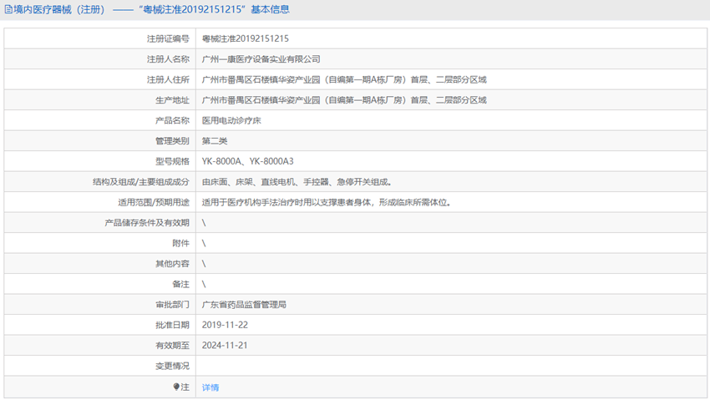The height and width of the screenshot is (400, 710).
Task: Click the 审批部门 label
Action: (x=172, y=305)
